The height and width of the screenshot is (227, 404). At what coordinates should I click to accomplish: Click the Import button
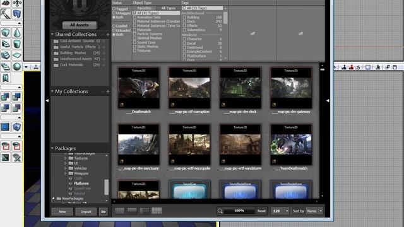point(86,212)
